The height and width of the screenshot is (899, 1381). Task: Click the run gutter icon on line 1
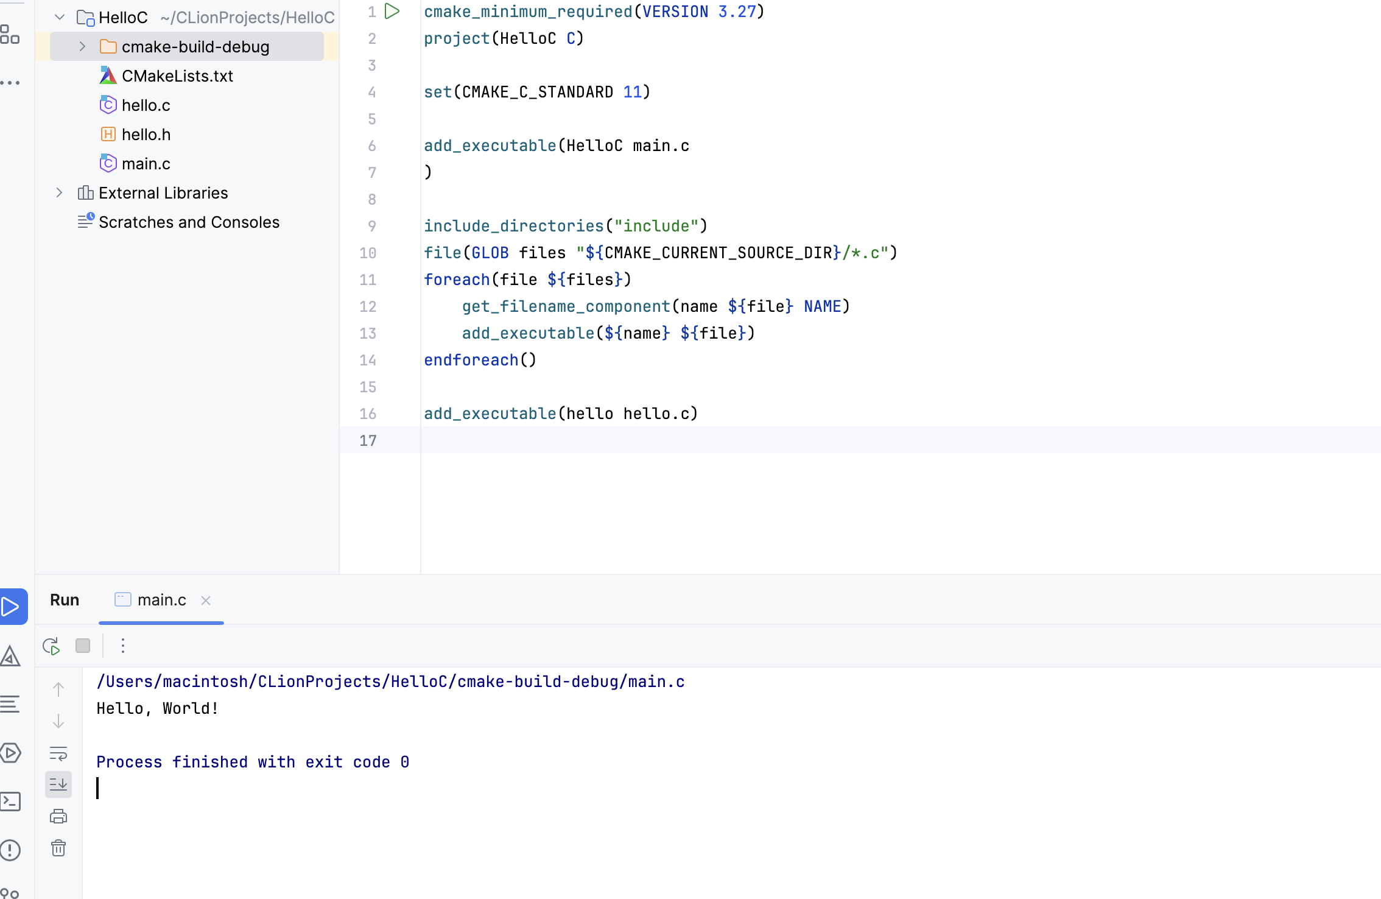(392, 11)
